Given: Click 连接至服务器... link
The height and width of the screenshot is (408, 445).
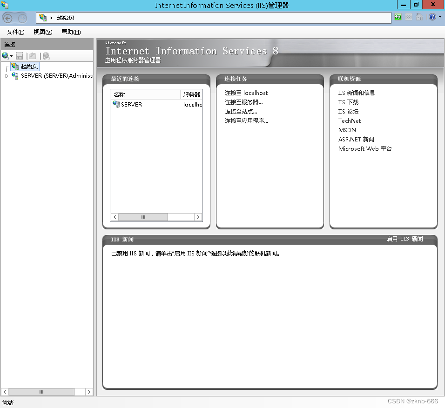Looking at the screenshot, I should 243,102.
